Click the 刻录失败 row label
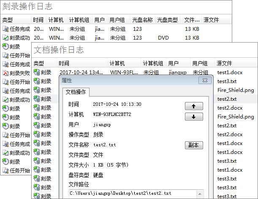 [x=20, y=73]
